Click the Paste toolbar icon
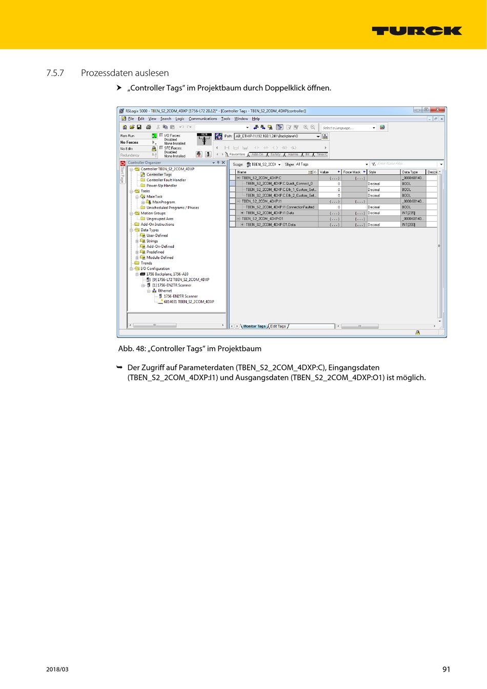487x689 pixels. click(172, 127)
